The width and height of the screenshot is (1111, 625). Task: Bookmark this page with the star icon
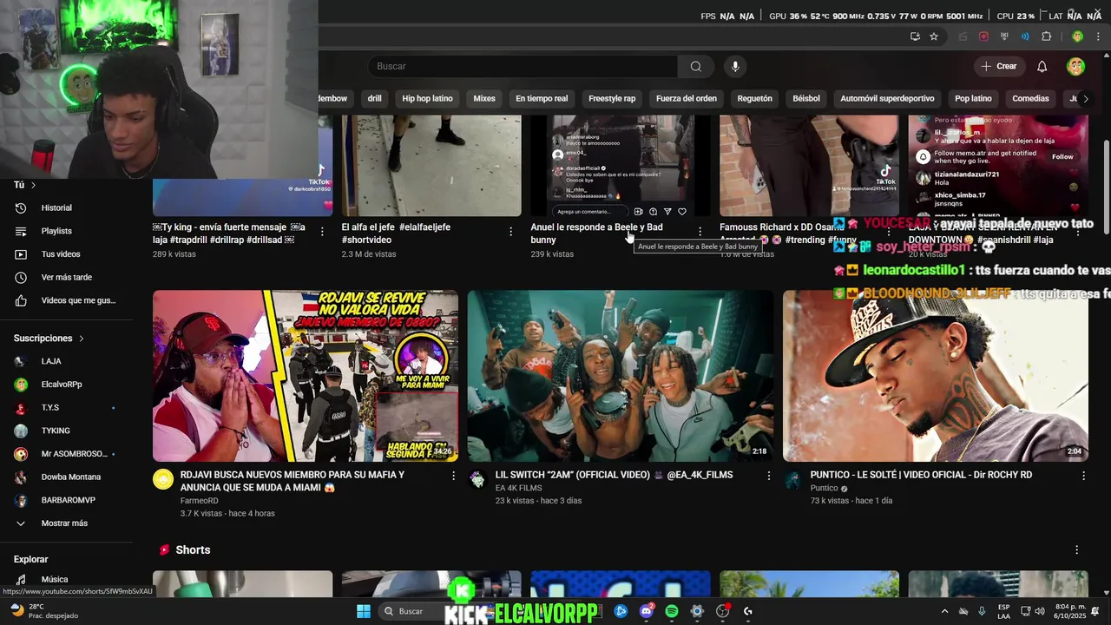coord(934,36)
